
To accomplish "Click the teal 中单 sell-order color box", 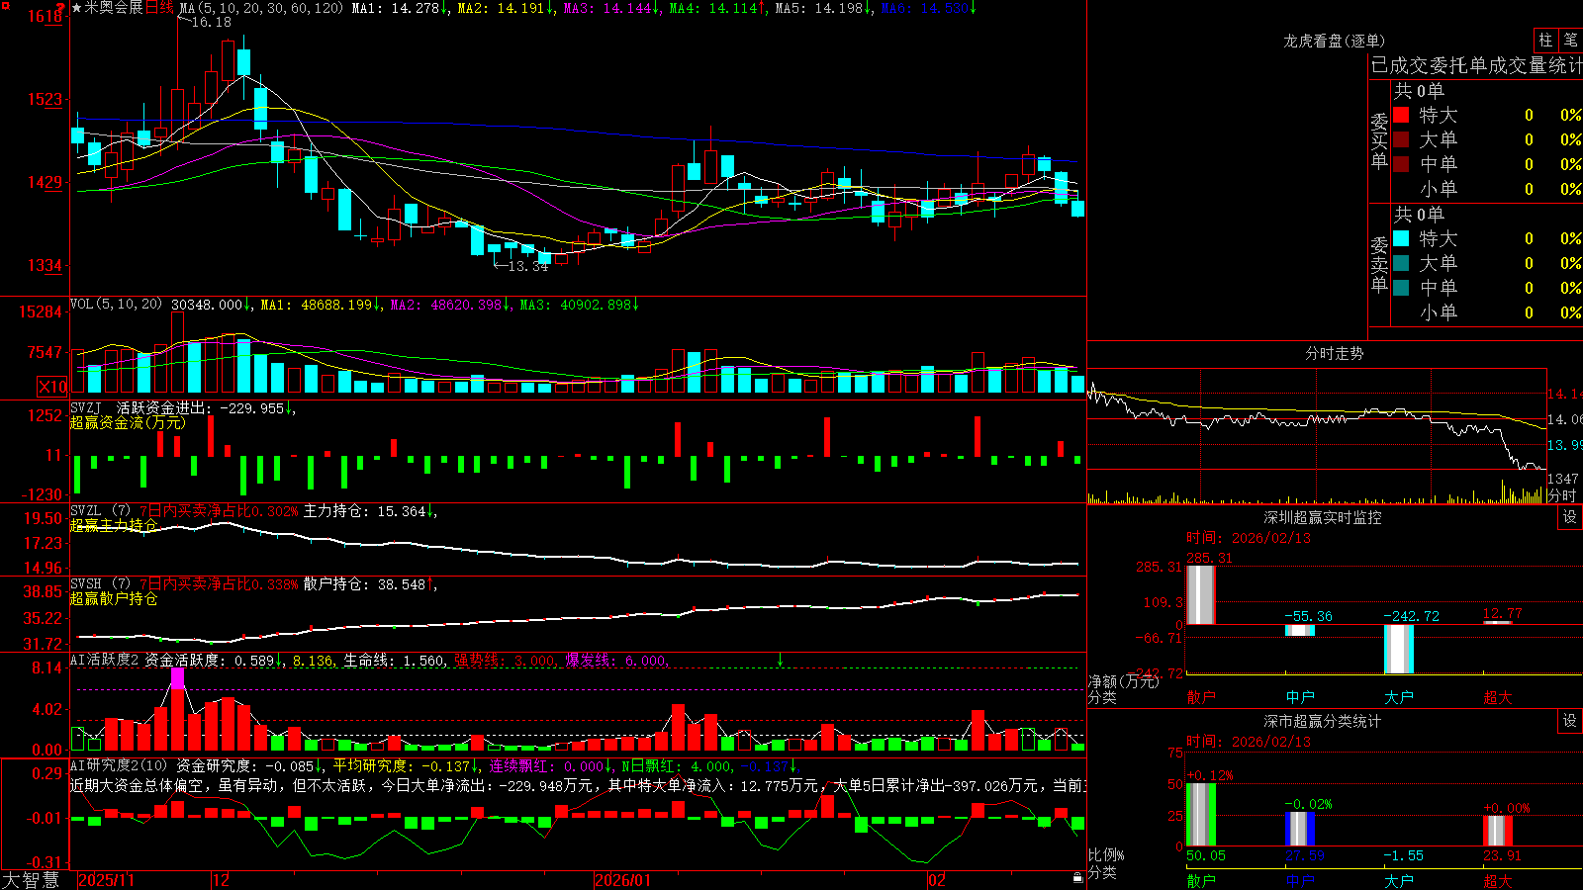I will click(1401, 288).
